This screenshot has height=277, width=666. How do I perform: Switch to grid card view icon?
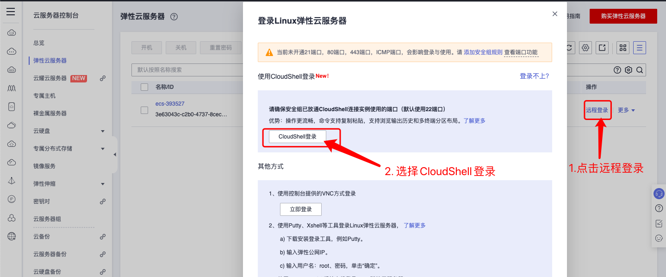point(623,47)
